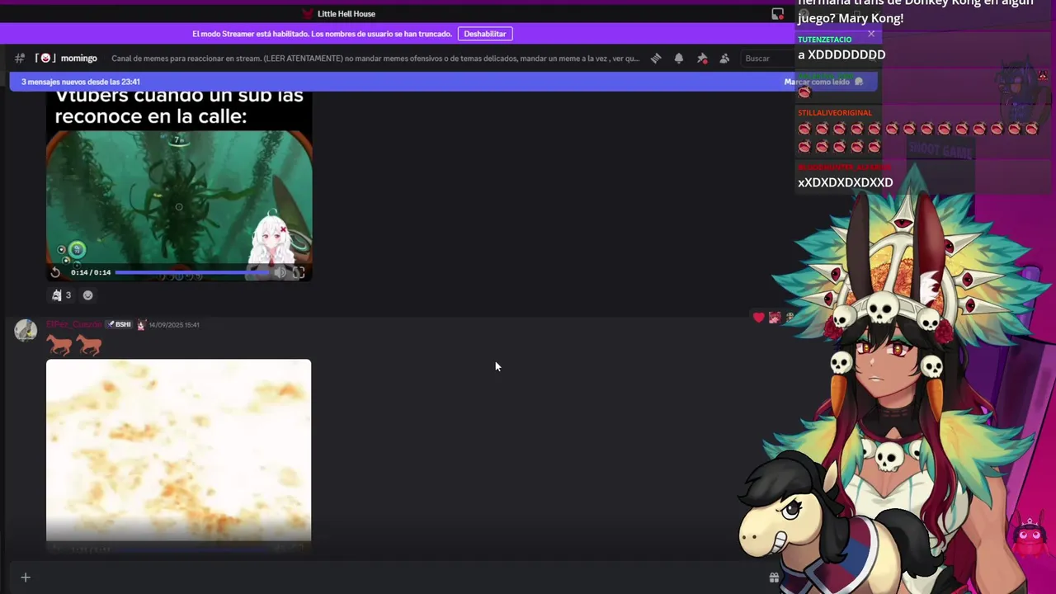
Task: Click the hashtag channel icon beside momingo
Action: point(20,59)
